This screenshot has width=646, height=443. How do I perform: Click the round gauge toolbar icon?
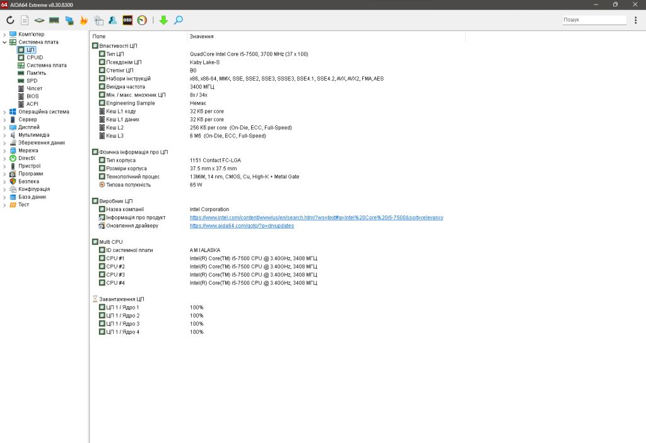(x=142, y=20)
